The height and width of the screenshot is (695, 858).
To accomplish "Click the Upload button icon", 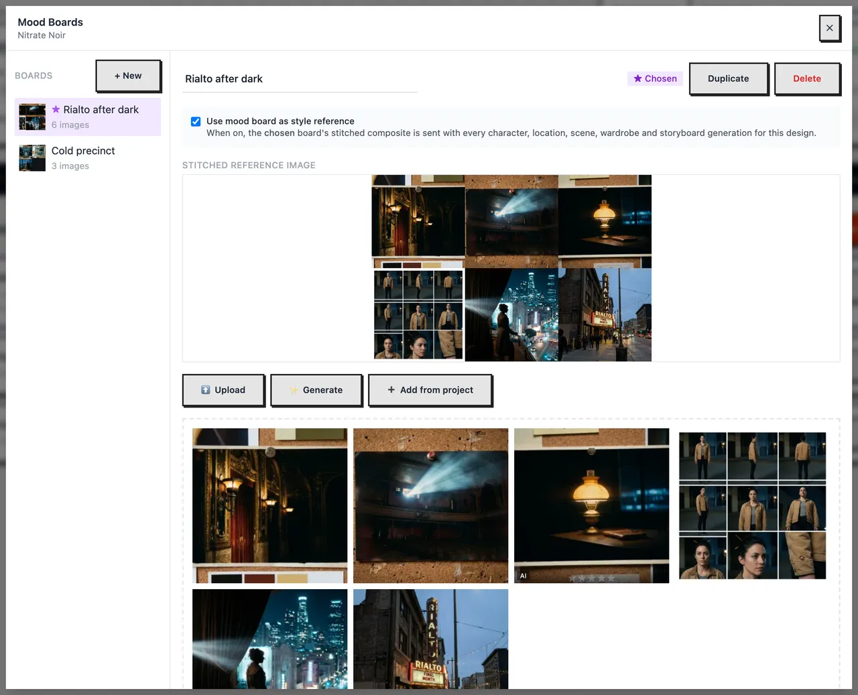I will coord(206,390).
